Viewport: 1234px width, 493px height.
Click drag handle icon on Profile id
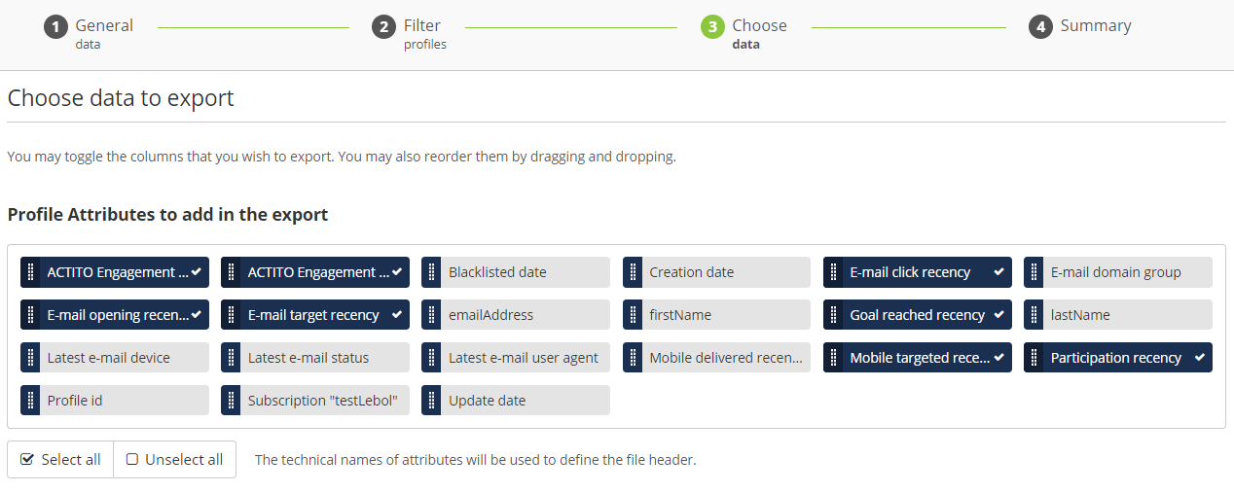30,401
